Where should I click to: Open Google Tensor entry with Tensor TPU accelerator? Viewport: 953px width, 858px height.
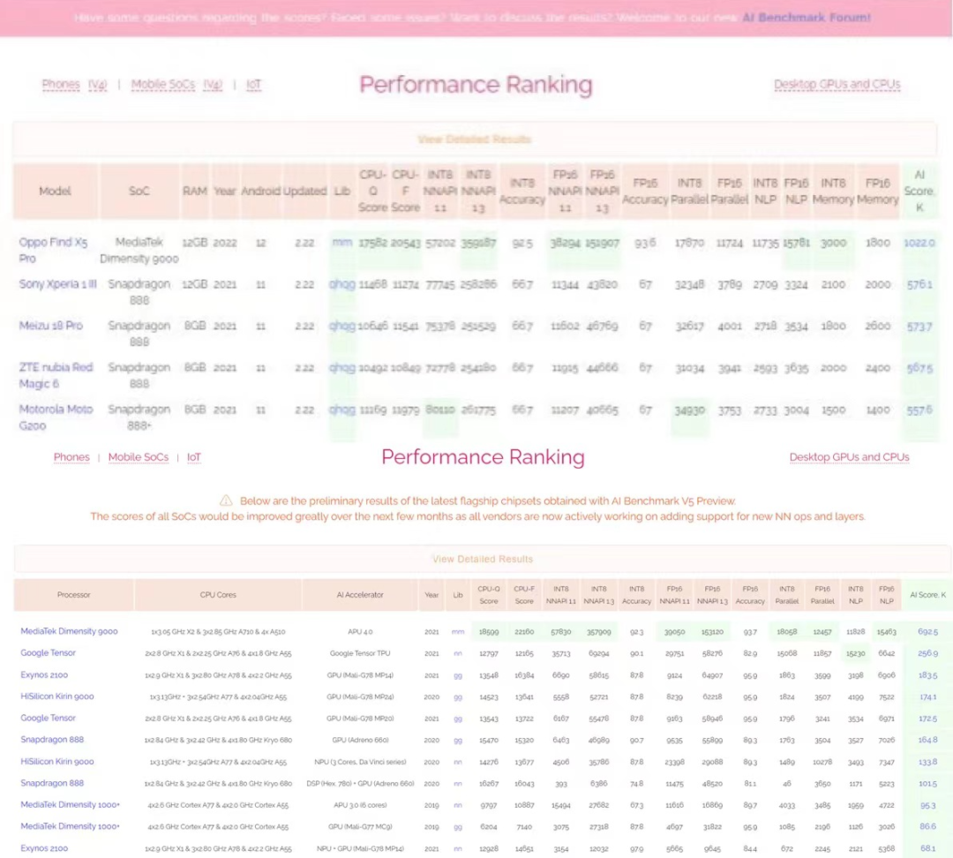(49, 653)
